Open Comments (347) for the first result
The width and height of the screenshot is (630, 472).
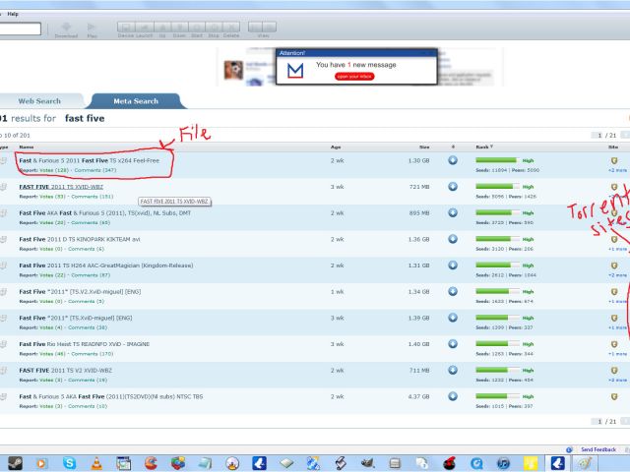(94, 170)
